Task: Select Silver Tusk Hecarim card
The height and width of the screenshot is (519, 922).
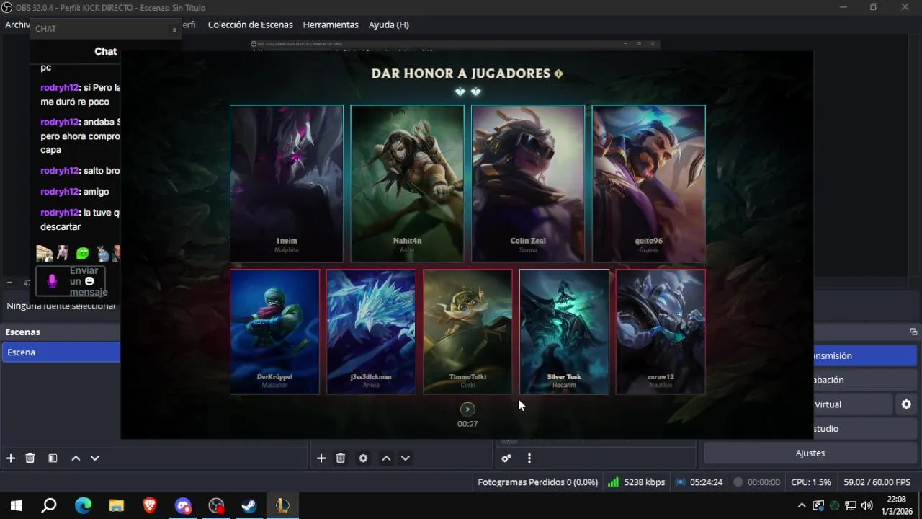Action: (x=564, y=332)
